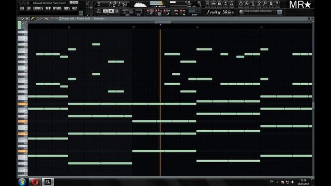Close the Piano roll window
This screenshot has width=331, height=186.
click(312, 19)
